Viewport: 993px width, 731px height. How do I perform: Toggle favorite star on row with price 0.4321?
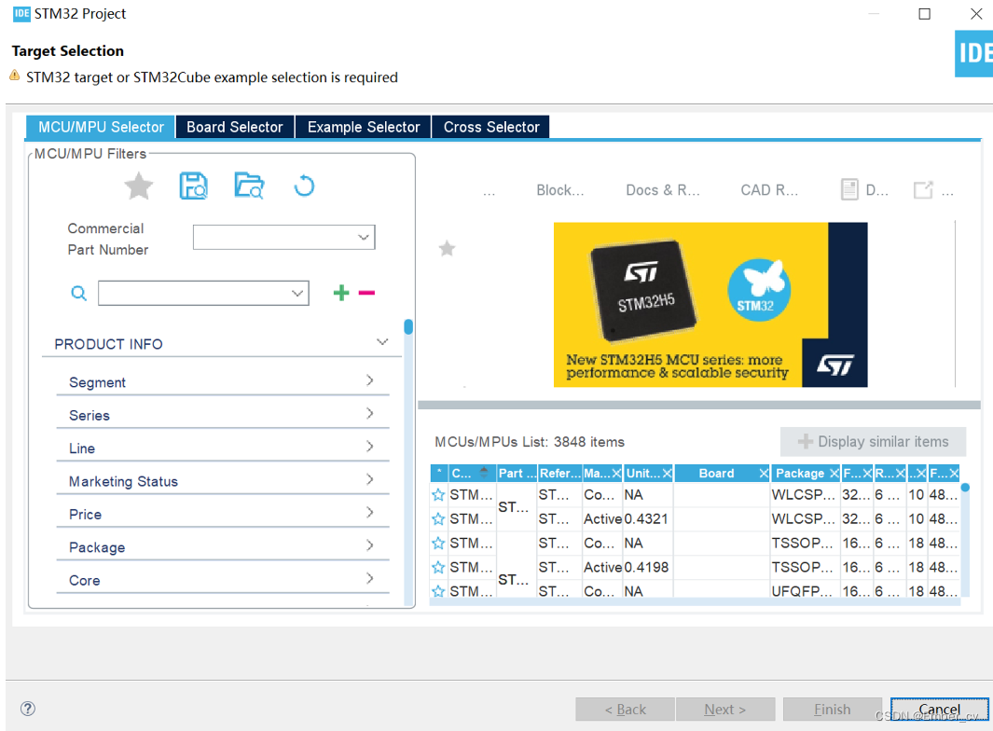[x=438, y=518]
